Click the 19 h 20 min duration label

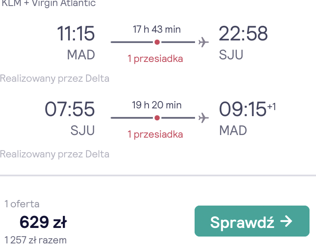[x=157, y=105]
